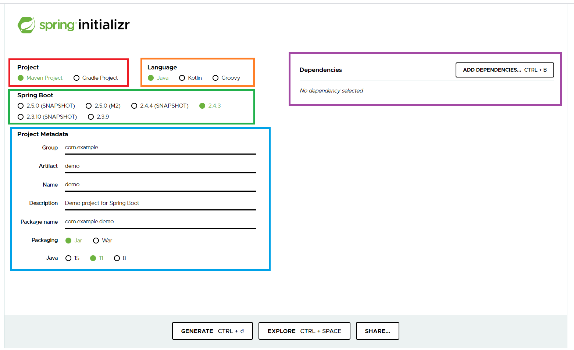
Task: Click the Spring Initializr leaf logo
Action: click(26, 25)
